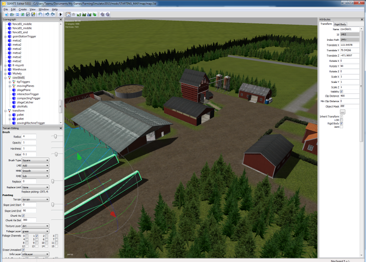Toggle the Erase Unmasked checkbox

(x=23, y=250)
